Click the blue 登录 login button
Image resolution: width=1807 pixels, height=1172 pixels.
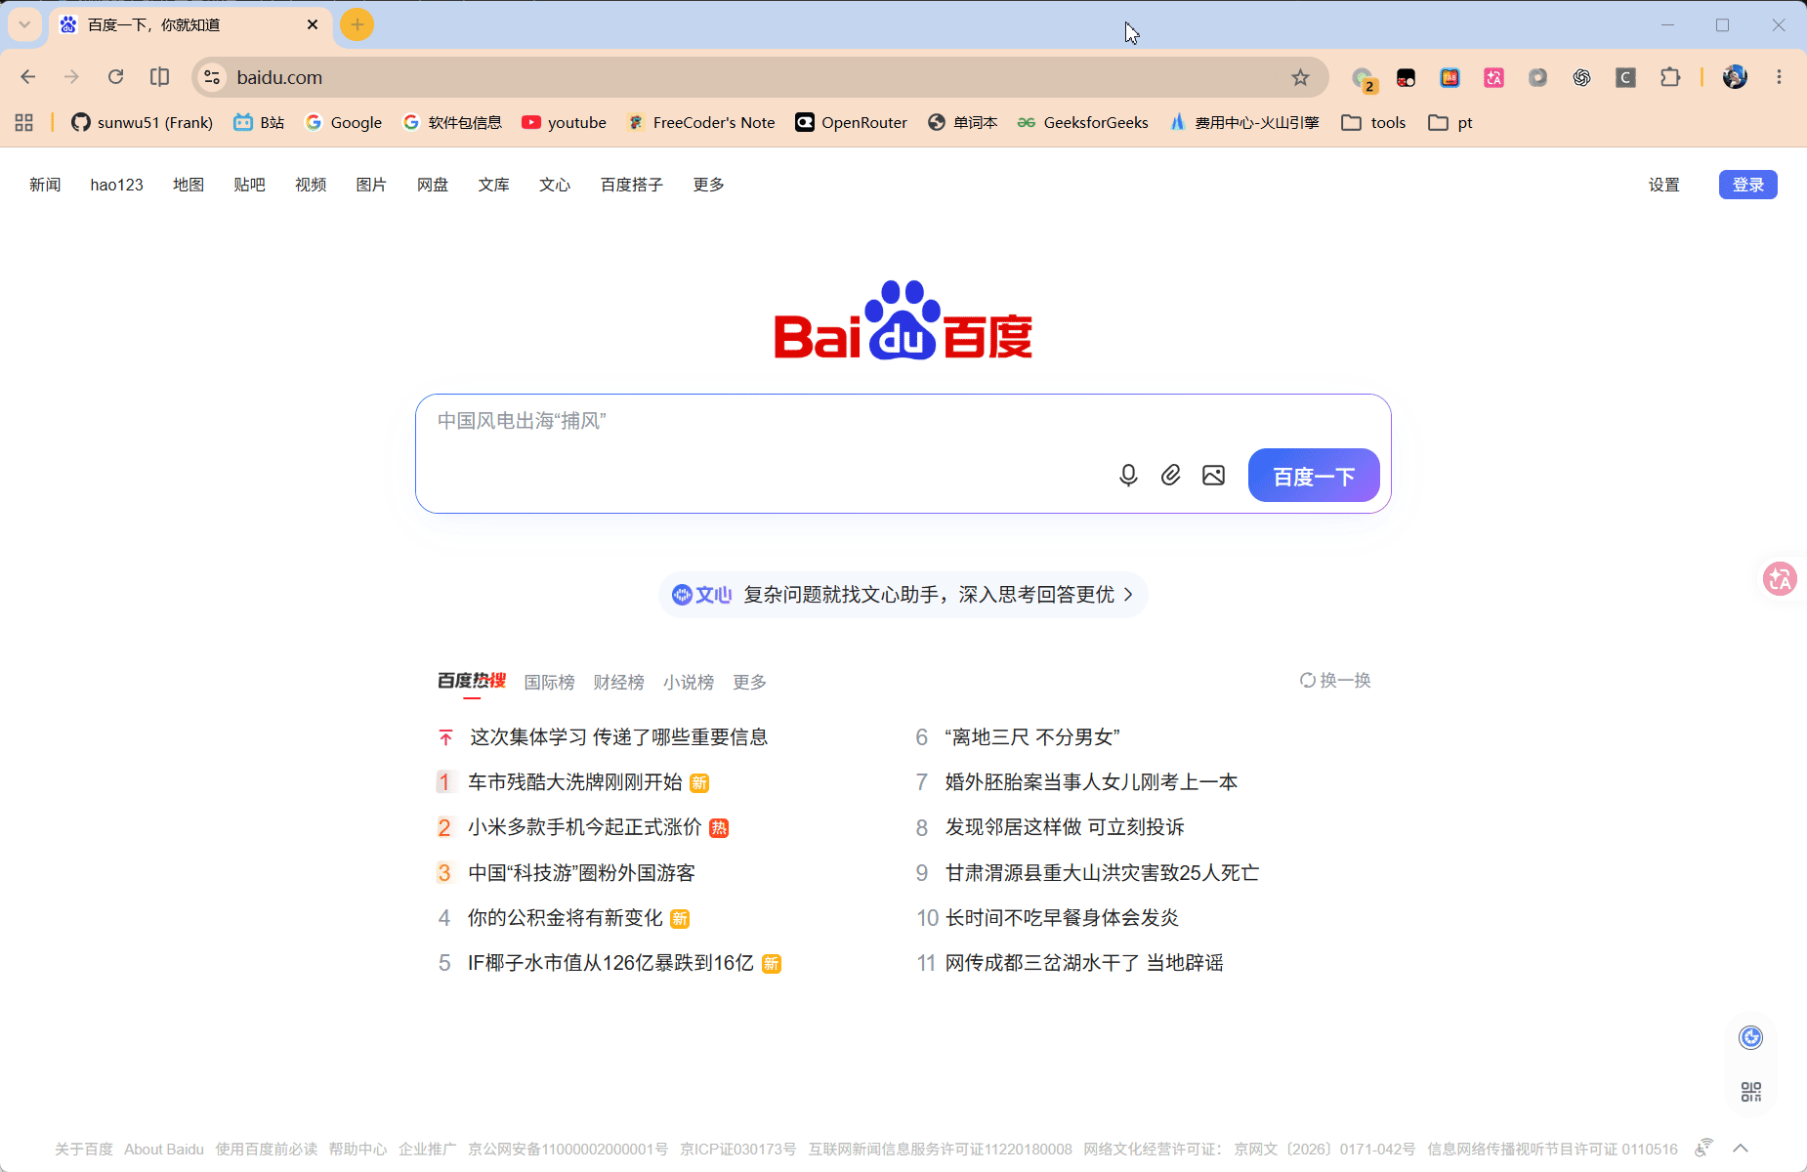1748,185
